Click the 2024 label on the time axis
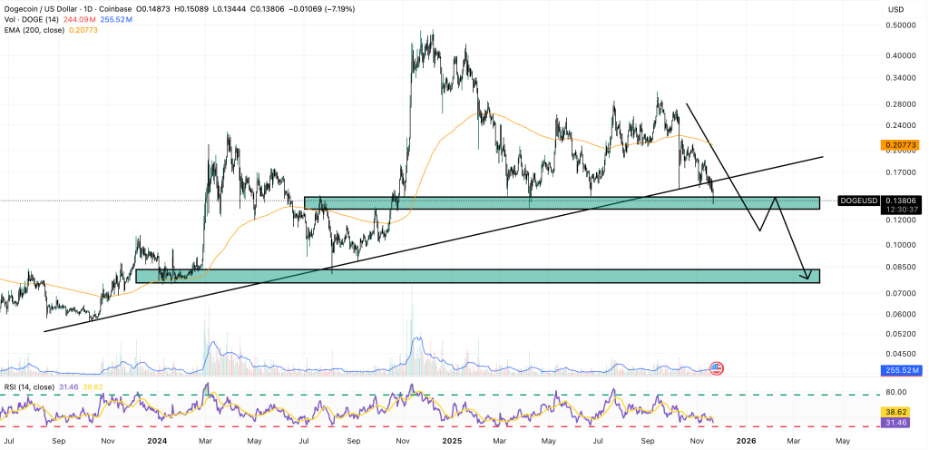 [156, 440]
